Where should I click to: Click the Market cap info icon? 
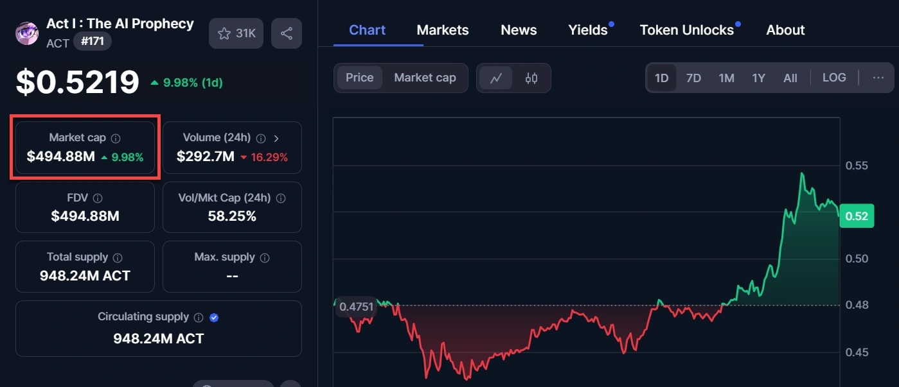[x=116, y=138]
